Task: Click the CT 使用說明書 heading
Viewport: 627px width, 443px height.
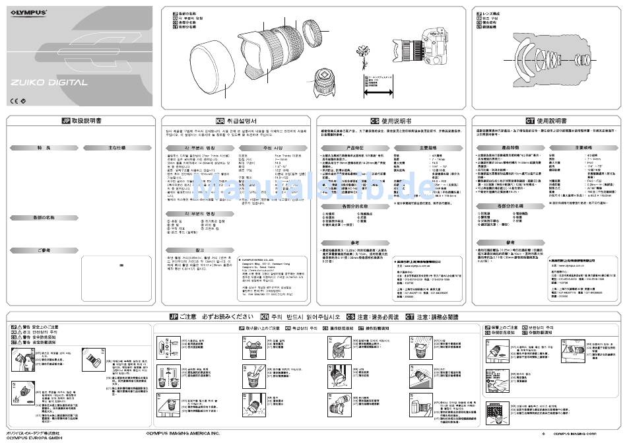Action: [x=546, y=121]
